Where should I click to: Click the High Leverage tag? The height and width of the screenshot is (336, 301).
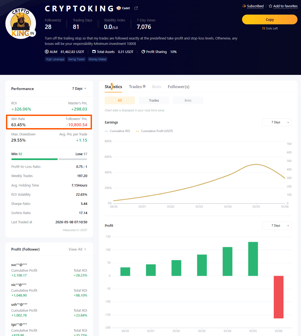(55, 59)
